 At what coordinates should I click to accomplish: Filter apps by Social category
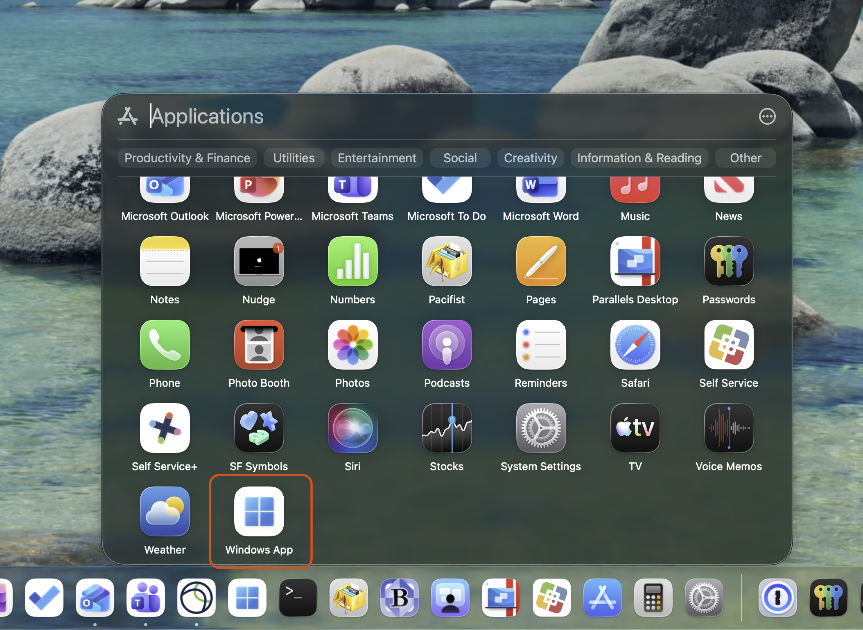460,158
